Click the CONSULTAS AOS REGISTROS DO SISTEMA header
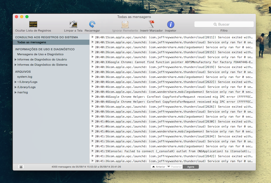This screenshot has height=183, width=271. point(46,37)
